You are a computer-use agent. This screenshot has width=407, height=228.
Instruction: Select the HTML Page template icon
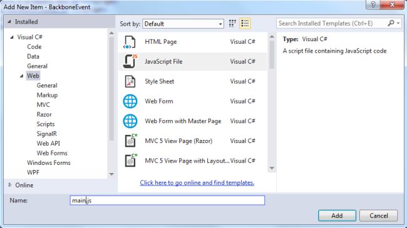130,42
